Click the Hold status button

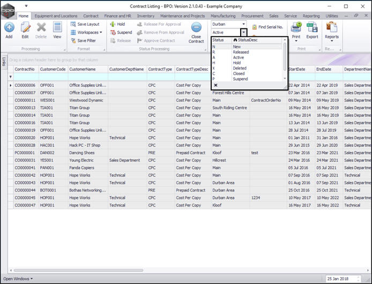pyautogui.click(x=118, y=24)
